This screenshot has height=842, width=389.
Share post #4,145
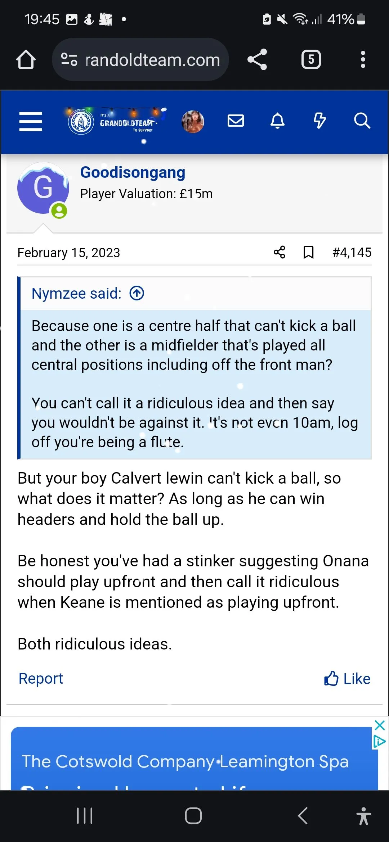click(x=279, y=252)
